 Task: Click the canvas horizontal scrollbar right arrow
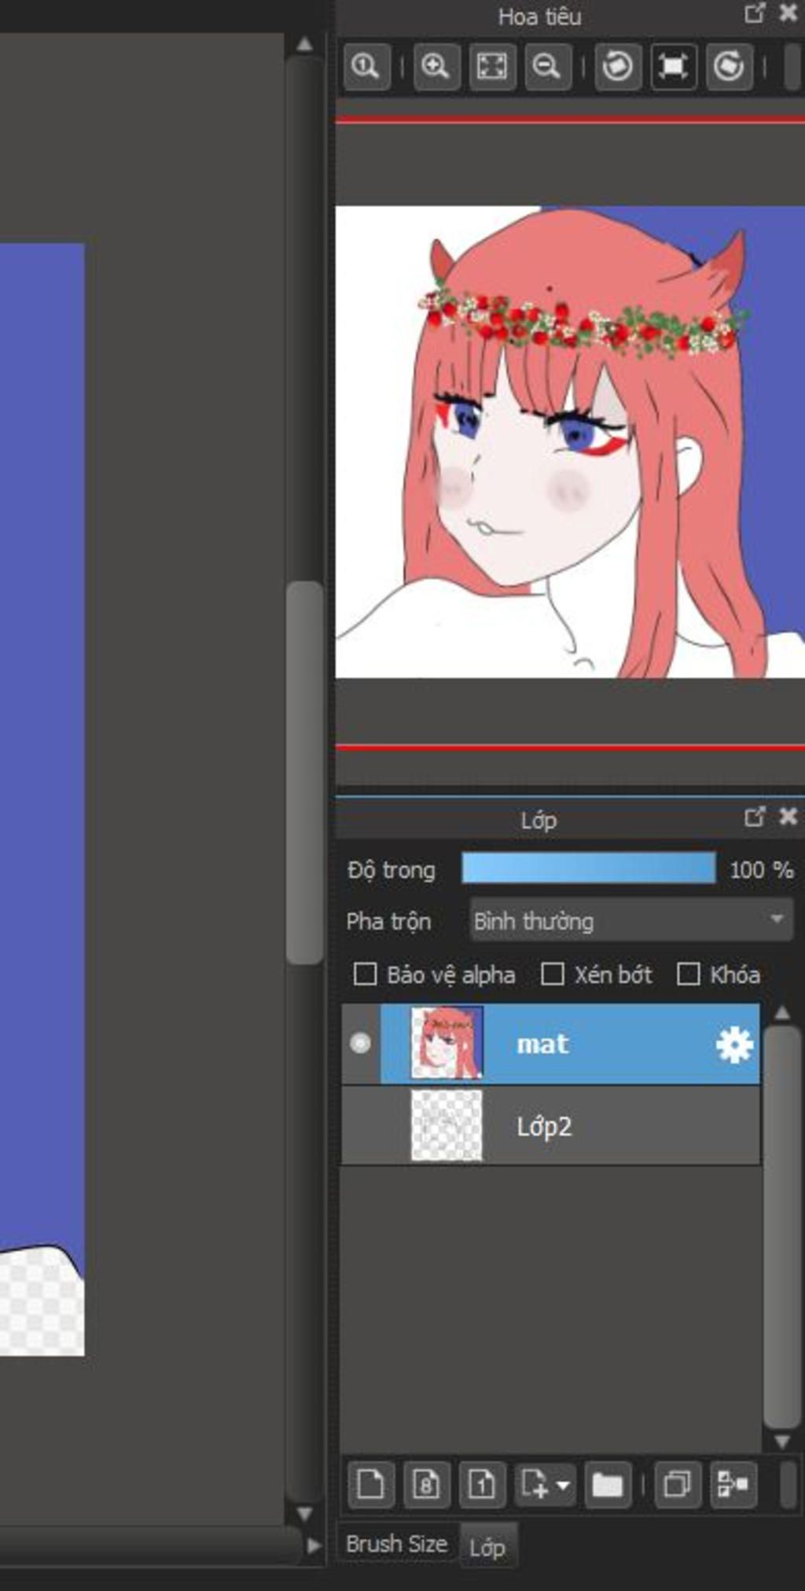pyautogui.click(x=314, y=1545)
